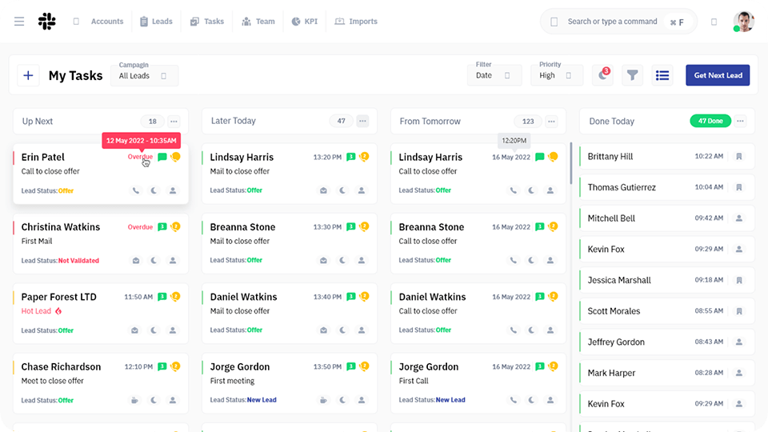Screen dimensions: 768x432
Task: Click mail icon on Lindsay Harris 13:20 card
Action: click(323, 190)
